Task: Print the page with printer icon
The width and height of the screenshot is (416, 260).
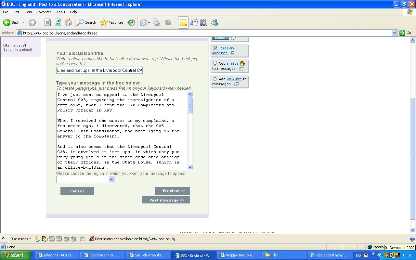Action: [x=157, y=22]
